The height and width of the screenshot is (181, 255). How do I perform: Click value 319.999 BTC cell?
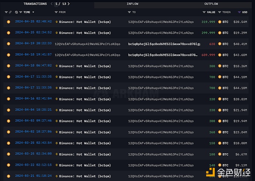[208, 22]
